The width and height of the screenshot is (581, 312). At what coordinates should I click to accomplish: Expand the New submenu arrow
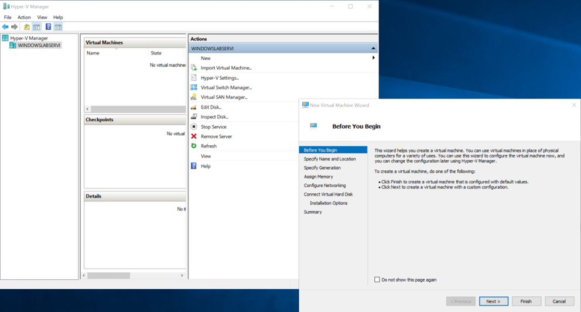click(374, 58)
